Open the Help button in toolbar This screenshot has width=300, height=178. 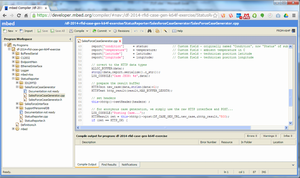tap(177, 31)
